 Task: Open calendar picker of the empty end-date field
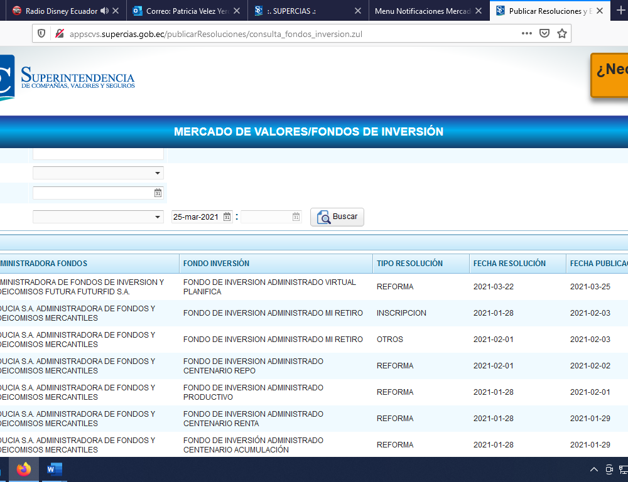(x=296, y=217)
